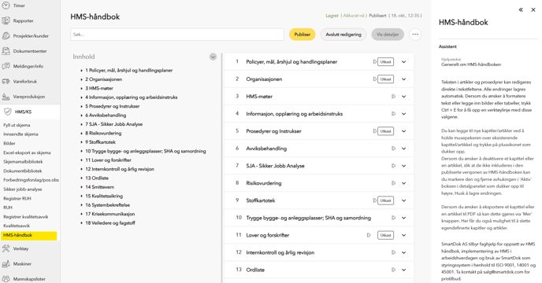Viewport: 542px width, 283px height.
Task: Open the Timer sidebar icon
Action: (6, 6)
